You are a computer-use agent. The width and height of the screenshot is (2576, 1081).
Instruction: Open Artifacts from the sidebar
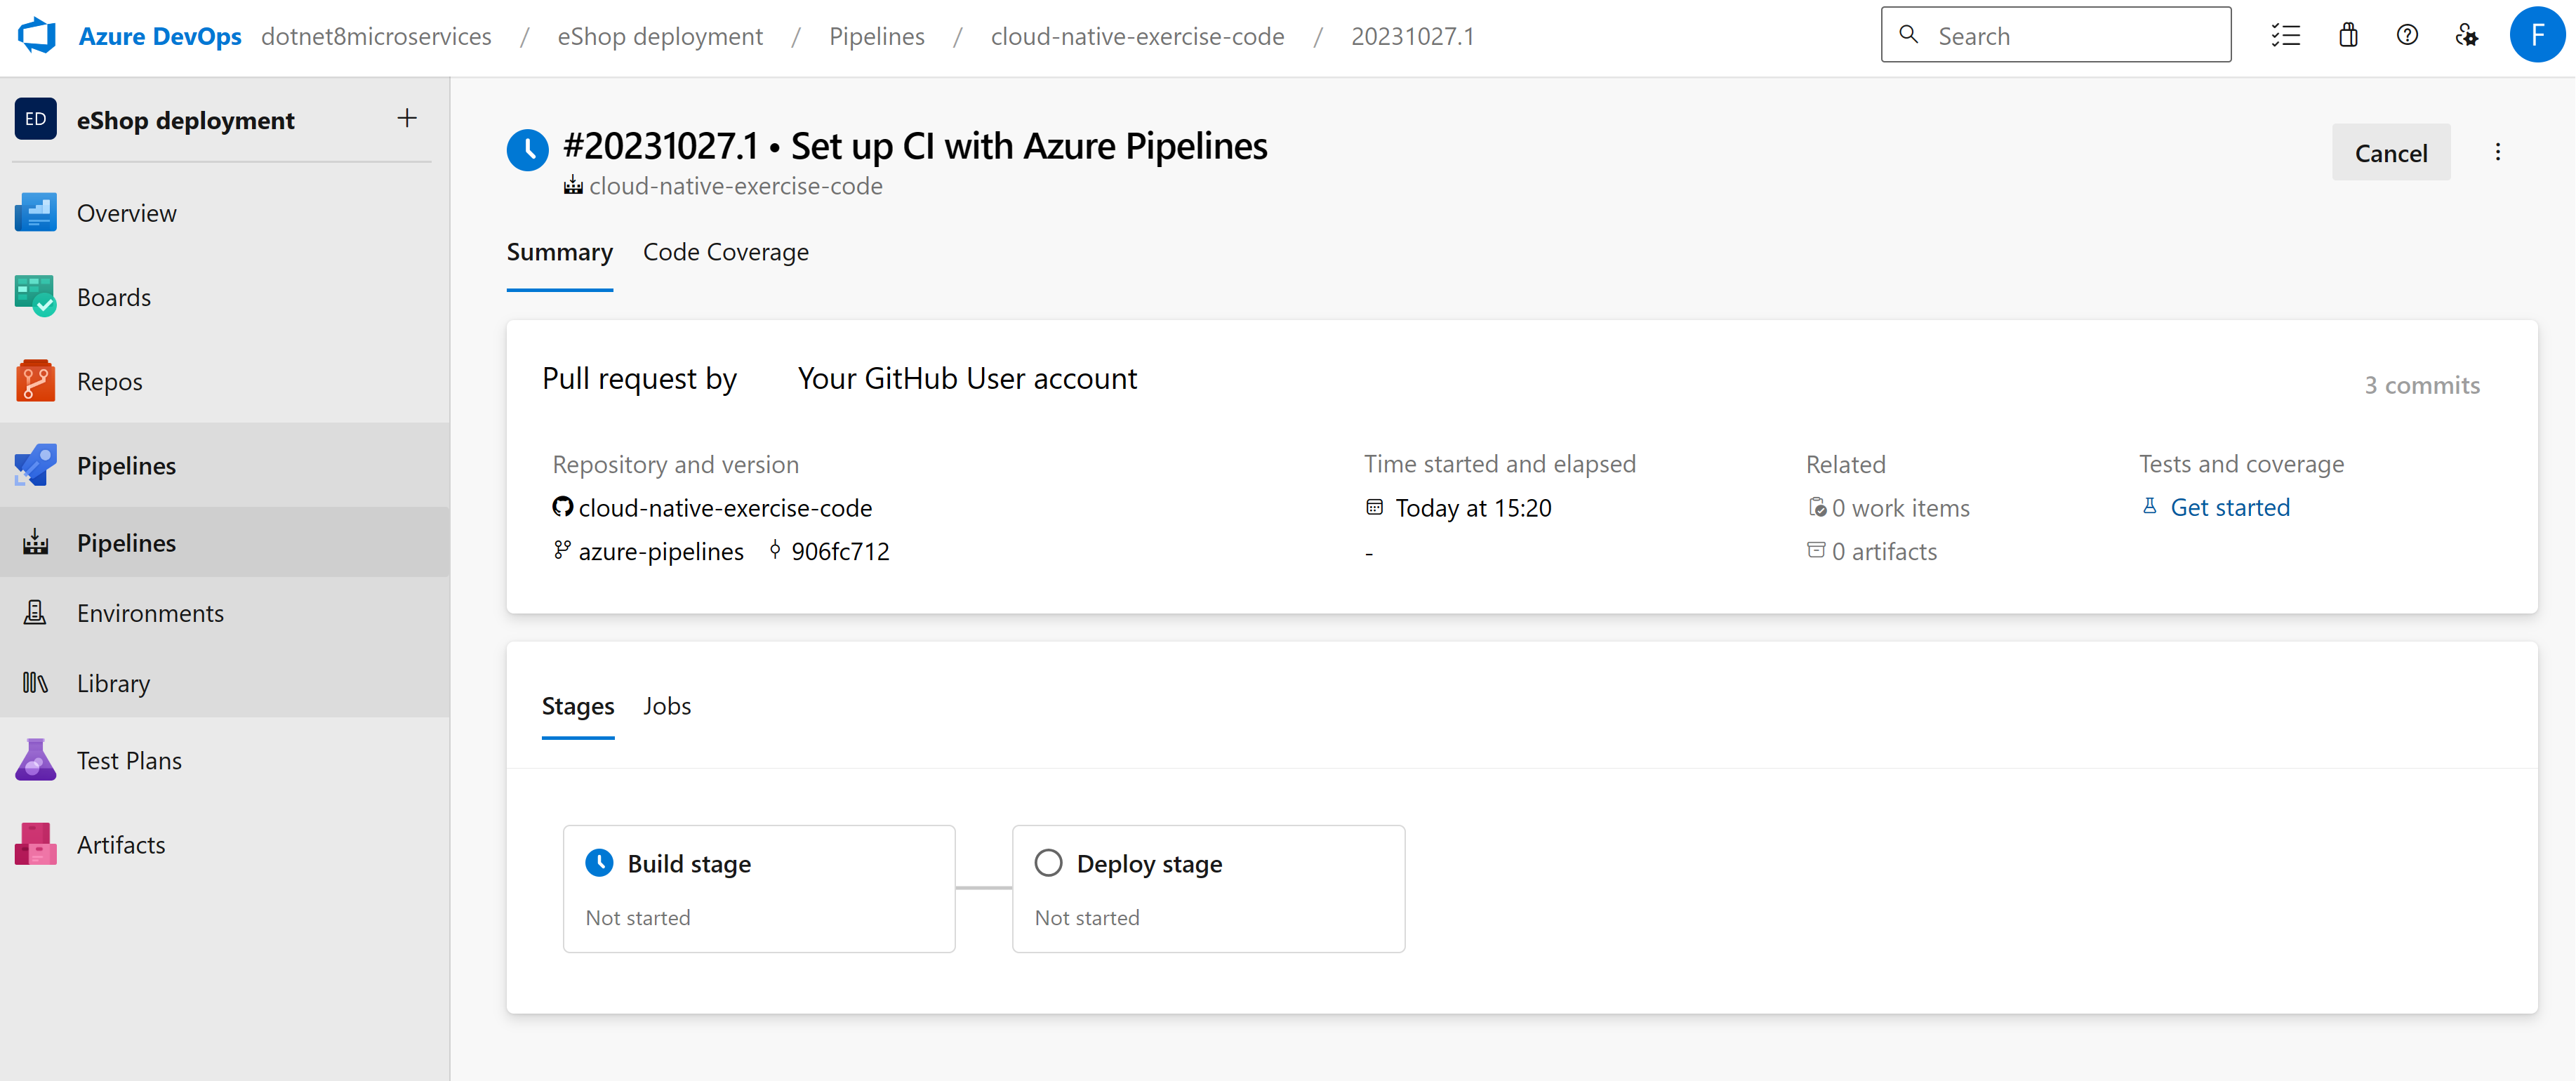coord(120,843)
